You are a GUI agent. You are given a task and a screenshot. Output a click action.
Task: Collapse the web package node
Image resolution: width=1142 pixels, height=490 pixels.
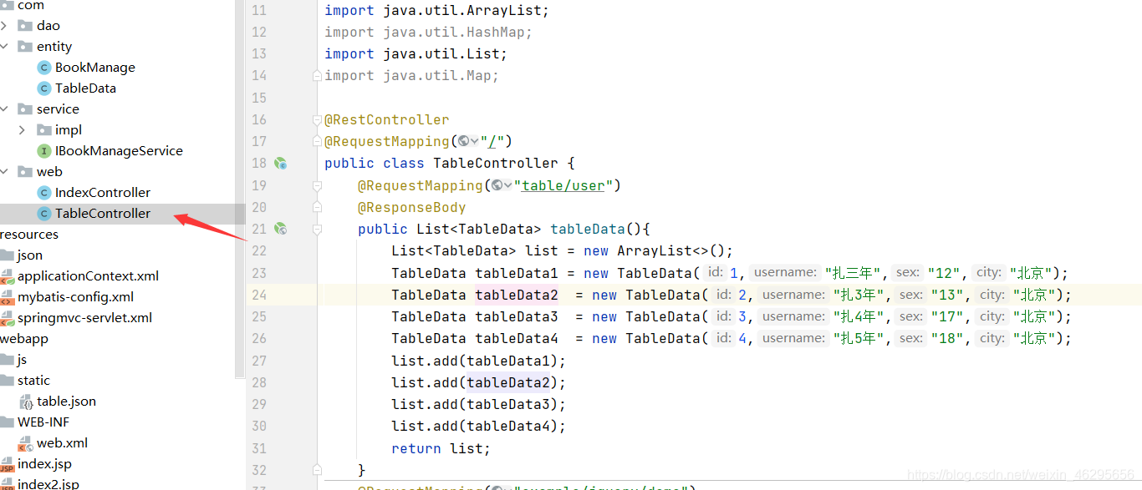click(4, 172)
